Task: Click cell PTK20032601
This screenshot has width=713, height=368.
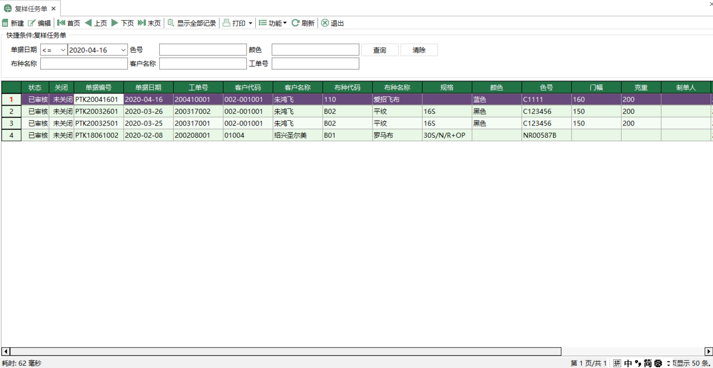Action: click(x=99, y=111)
